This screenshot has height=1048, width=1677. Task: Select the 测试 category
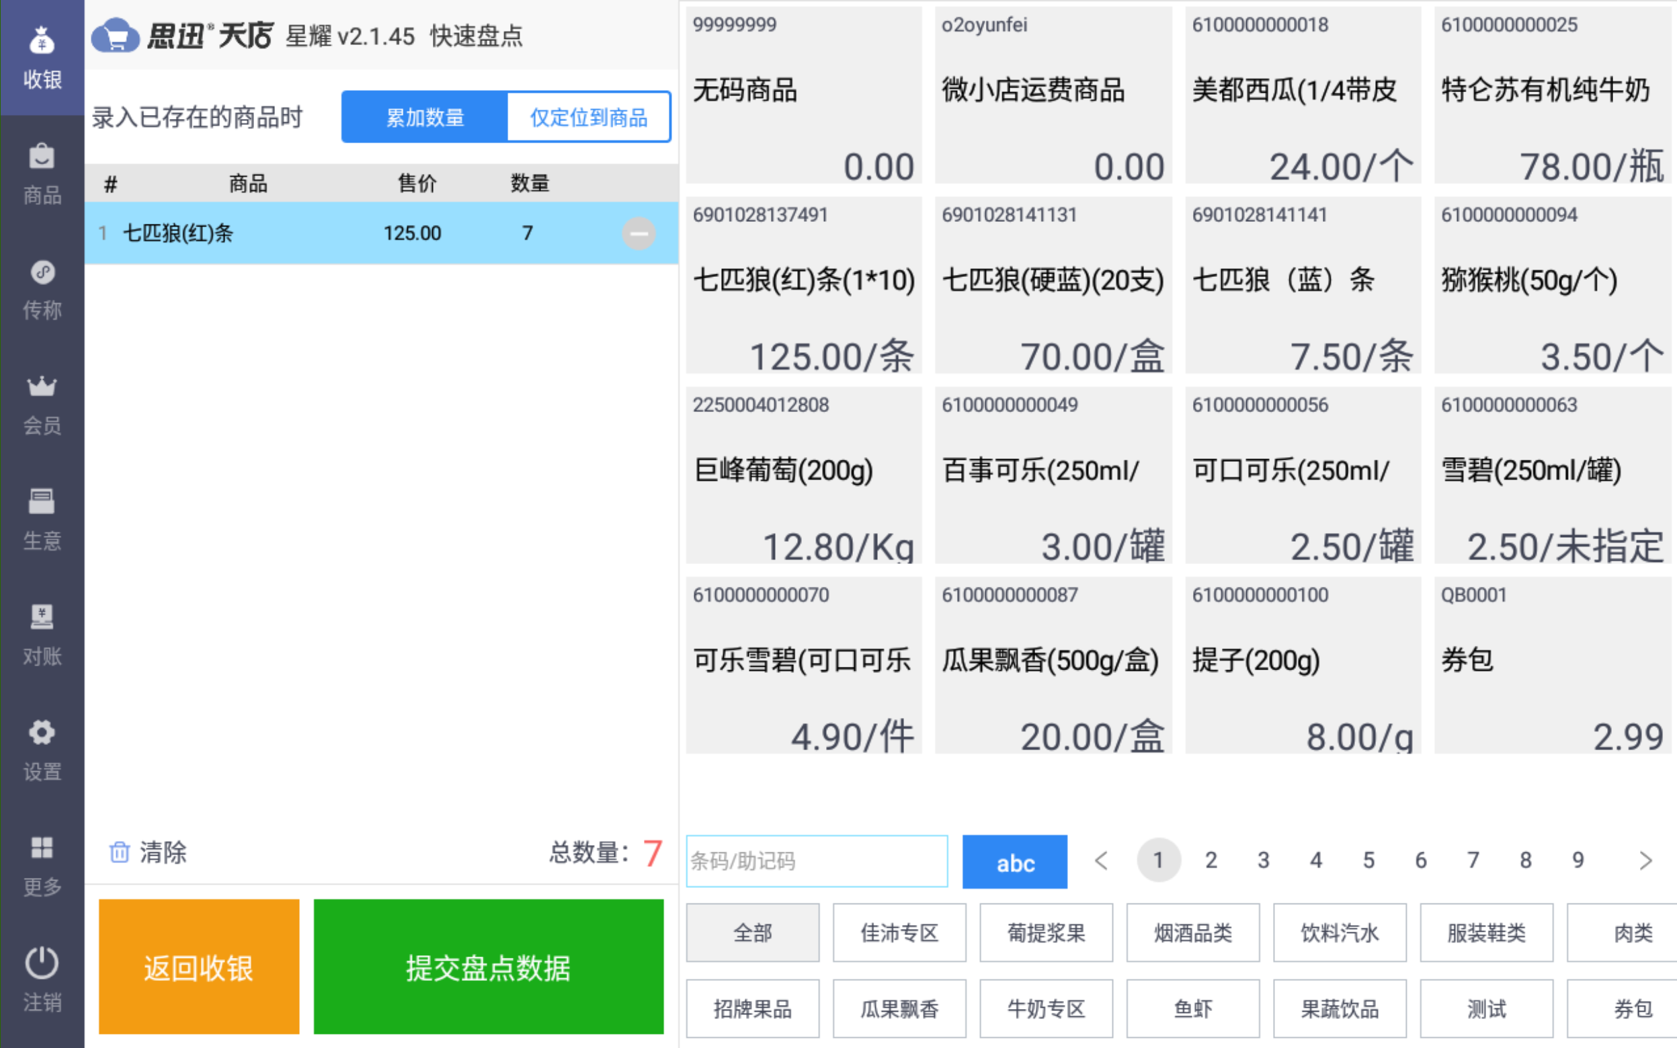[x=1487, y=1009]
